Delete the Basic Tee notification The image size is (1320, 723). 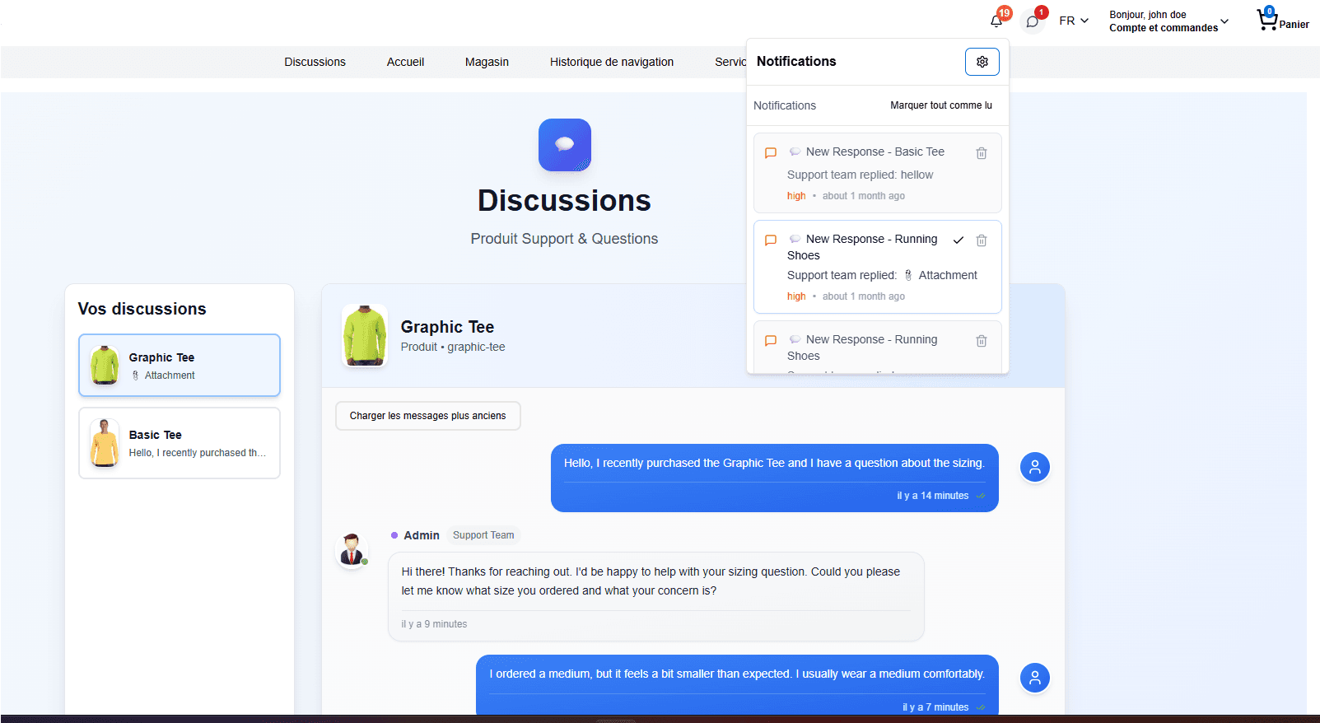click(x=982, y=153)
